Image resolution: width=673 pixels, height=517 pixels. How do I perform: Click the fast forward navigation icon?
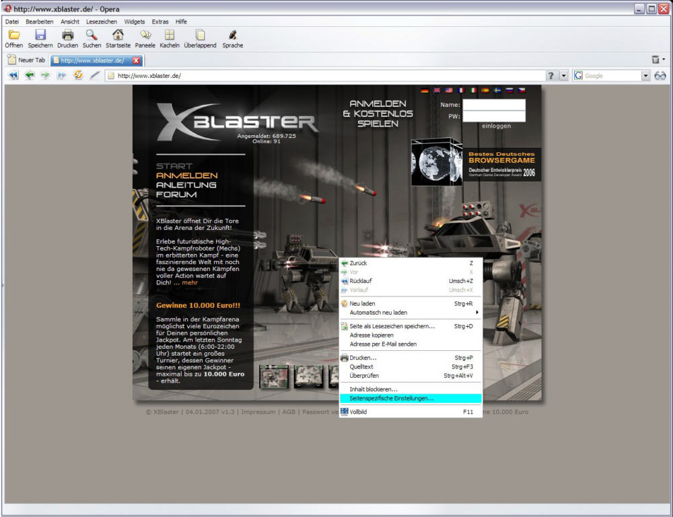(61, 75)
